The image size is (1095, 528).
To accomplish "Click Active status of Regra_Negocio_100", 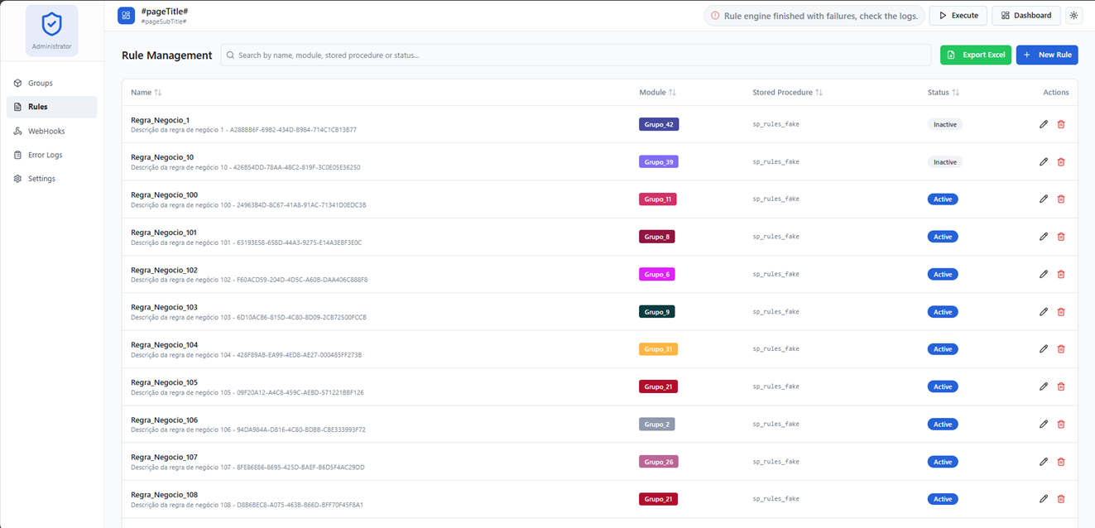I will pyautogui.click(x=943, y=199).
